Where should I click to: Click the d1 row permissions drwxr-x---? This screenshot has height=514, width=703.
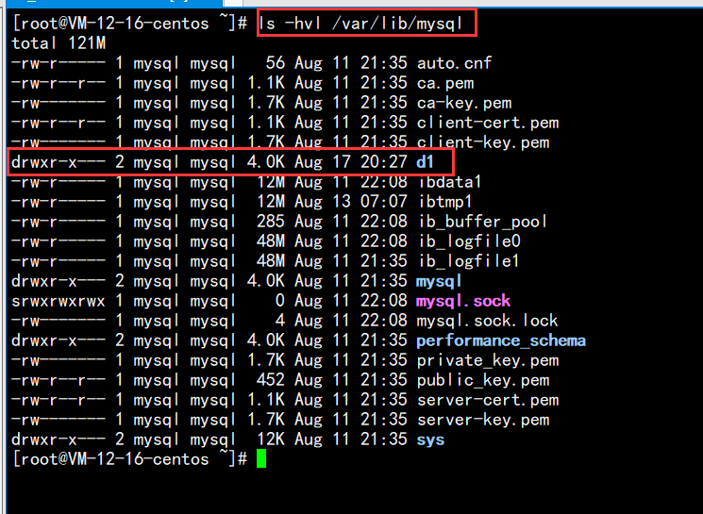click(x=59, y=162)
